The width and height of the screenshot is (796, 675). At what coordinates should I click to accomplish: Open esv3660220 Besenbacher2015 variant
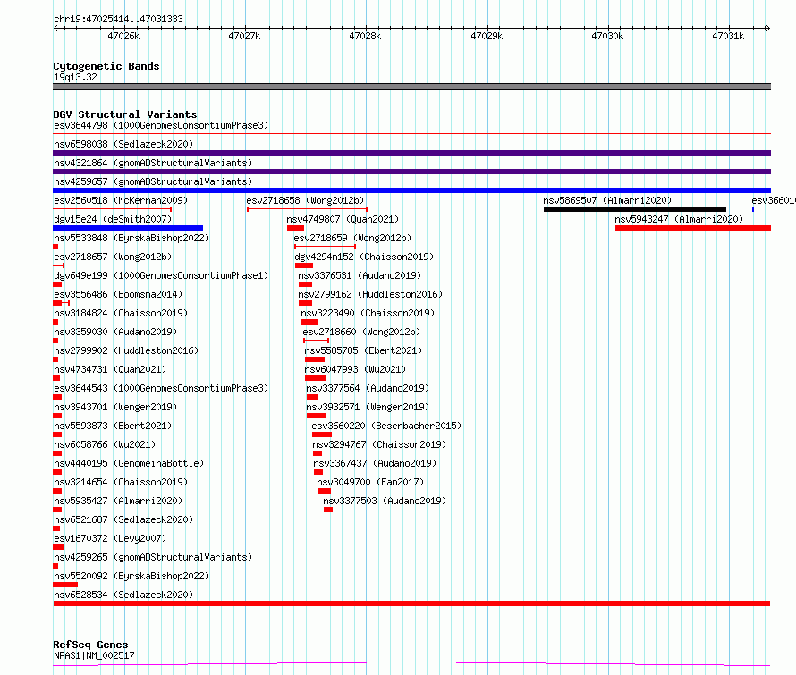click(x=386, y=426)
